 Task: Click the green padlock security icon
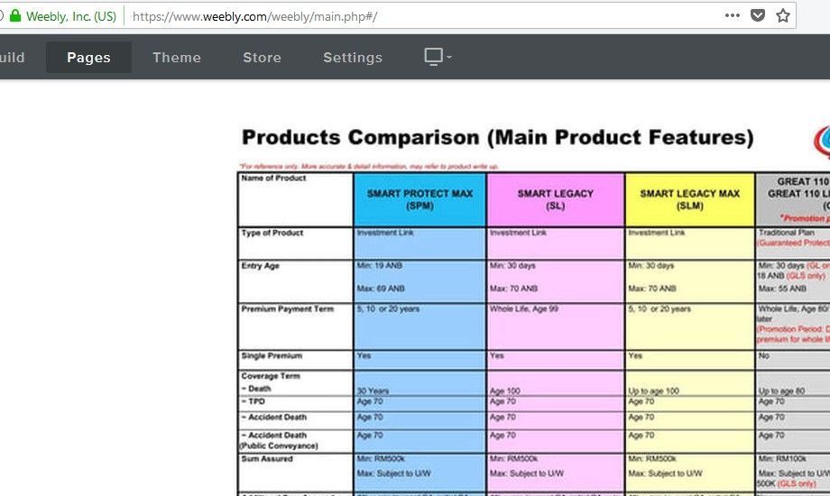coord(15,16)
